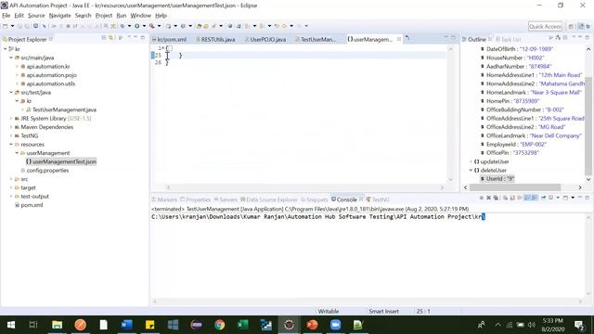Viewport: 594px width, 334px height.
Task: Click Remove All Terminated Launches icon in Console
Action: tap(495, 198)
